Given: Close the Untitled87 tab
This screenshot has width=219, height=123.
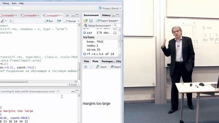Looking at the screenshot, I should tap(61, 16).
